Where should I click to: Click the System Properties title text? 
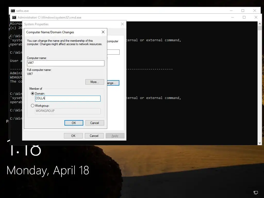(36, 24)
